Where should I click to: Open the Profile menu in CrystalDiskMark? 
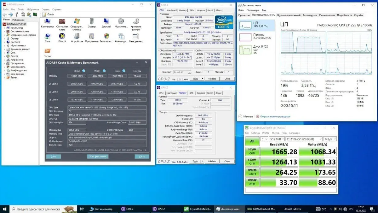click(x=266, y=133)
